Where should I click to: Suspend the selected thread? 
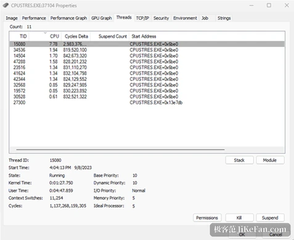270,218
